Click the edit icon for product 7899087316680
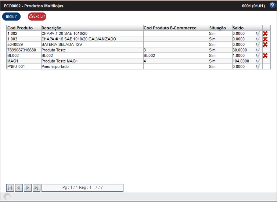Viewport: 277px width, 202px height. tap(258, 50)
